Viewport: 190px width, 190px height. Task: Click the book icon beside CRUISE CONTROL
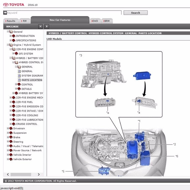coord(14,124)
